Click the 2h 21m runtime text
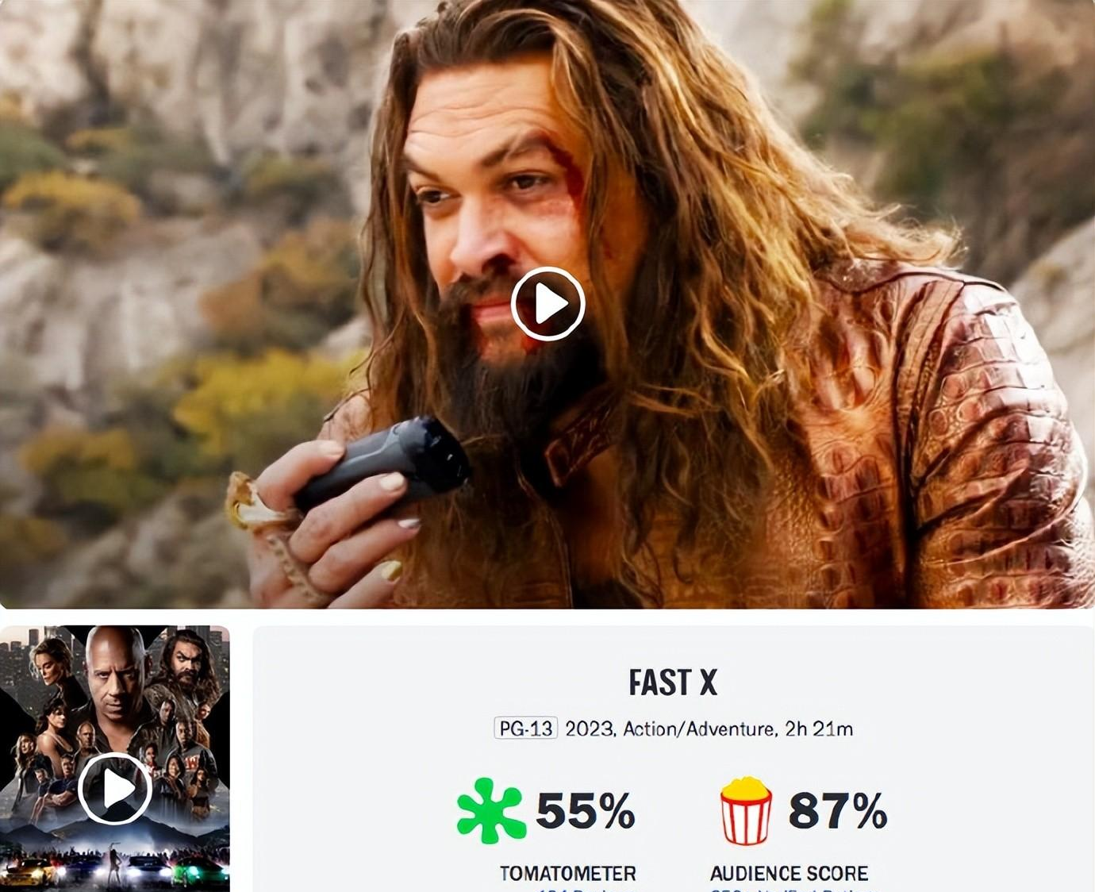 pyautogui.click(x=819, y=729)
